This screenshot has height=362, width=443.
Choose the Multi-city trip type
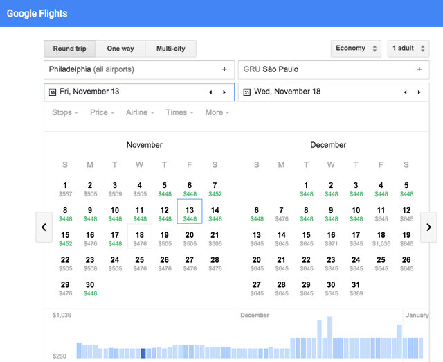(x=170, y=49)
